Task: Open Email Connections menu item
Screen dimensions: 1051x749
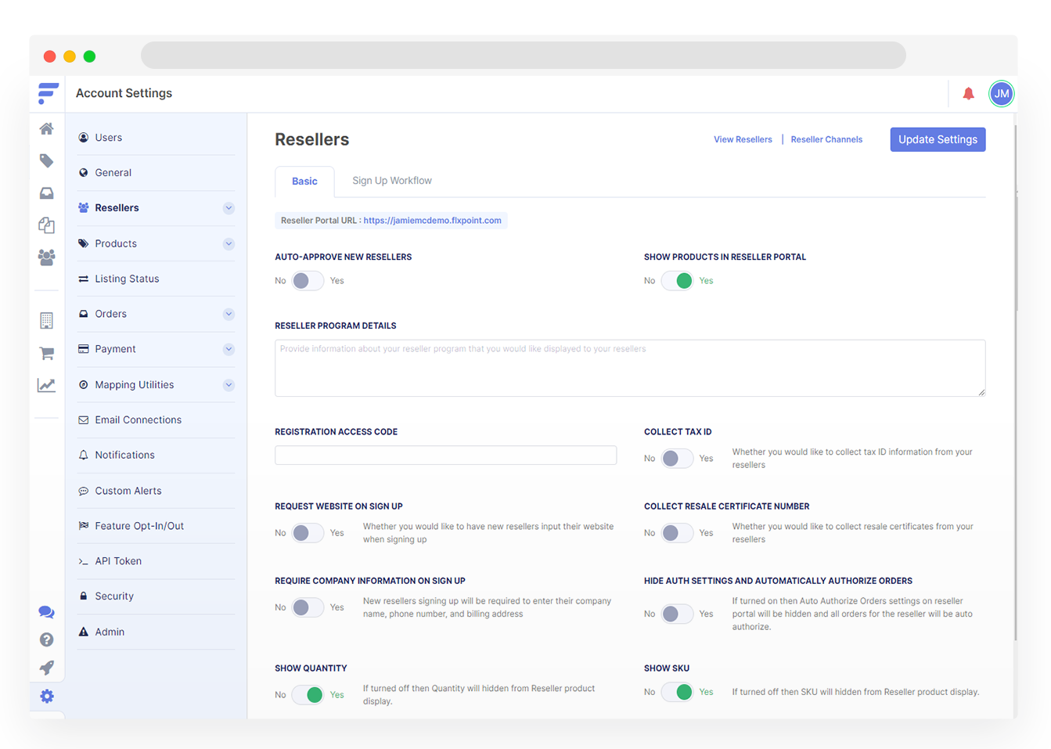Action: 157,420
